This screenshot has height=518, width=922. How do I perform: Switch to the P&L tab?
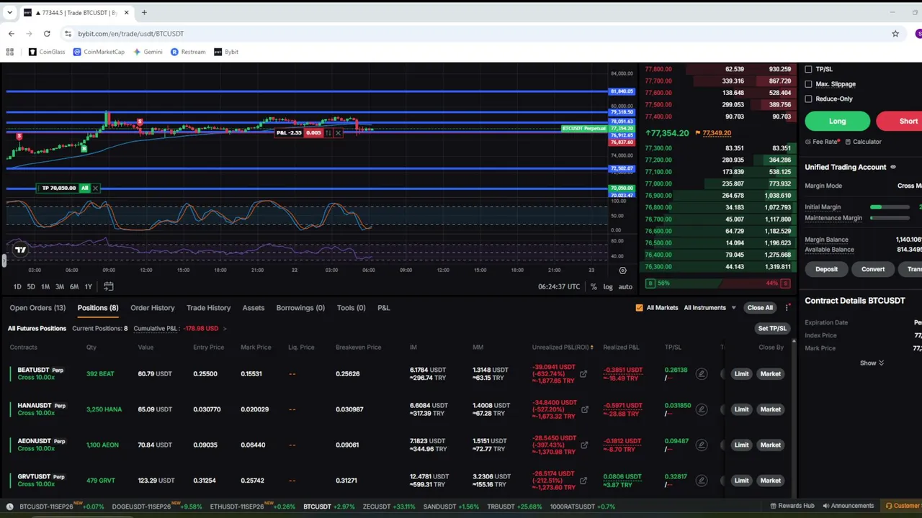point(384,308)
